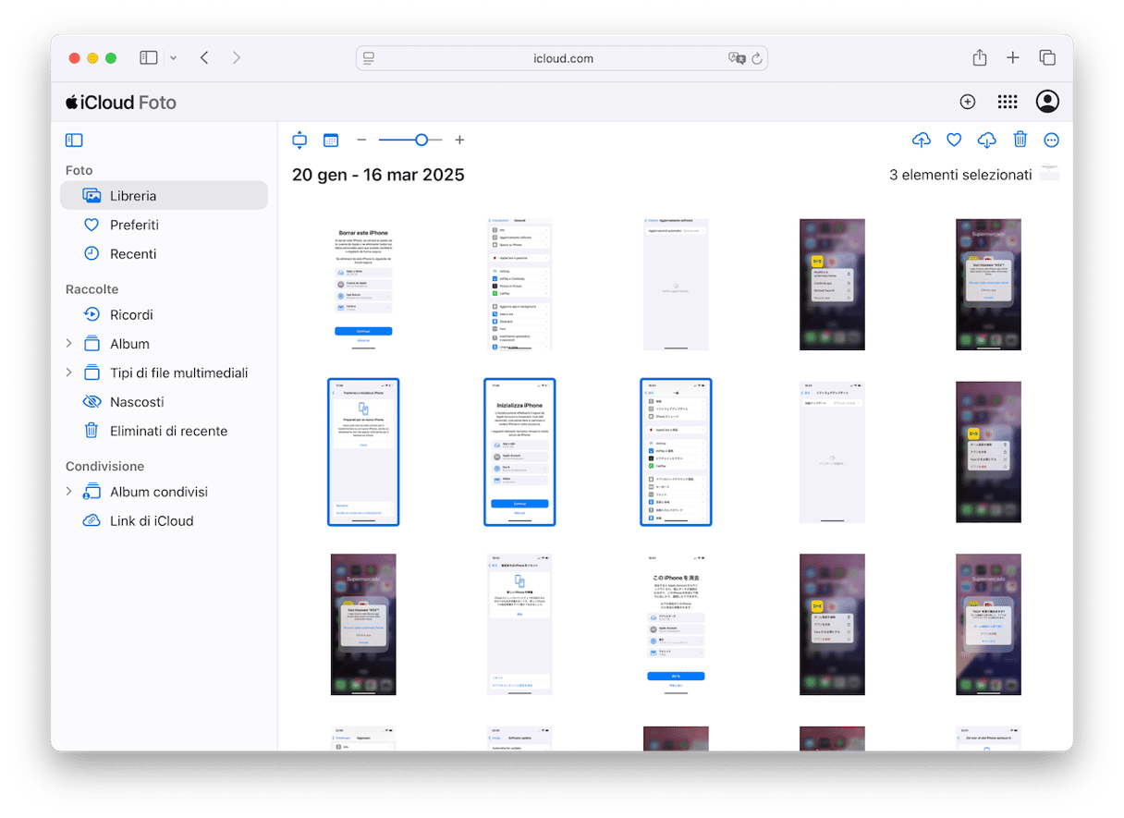
Task: Open the Nascosti hidden photos item
Action: [x=137, y=402]
